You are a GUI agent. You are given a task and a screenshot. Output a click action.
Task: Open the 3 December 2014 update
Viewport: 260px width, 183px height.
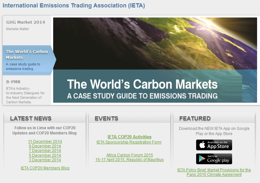[45, 160]
